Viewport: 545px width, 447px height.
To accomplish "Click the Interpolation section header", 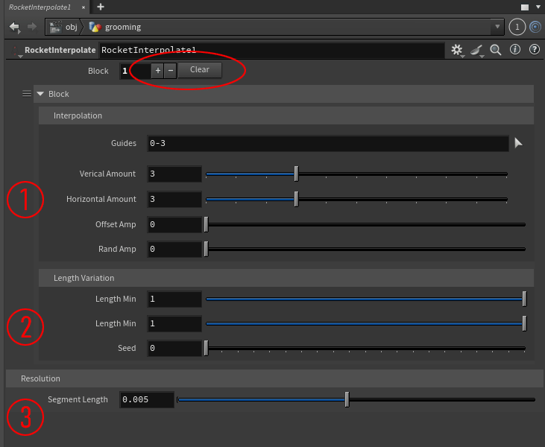I will click(286, 115).
